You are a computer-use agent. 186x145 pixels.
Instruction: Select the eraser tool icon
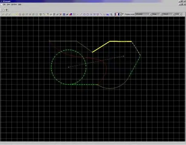(57, 14)
